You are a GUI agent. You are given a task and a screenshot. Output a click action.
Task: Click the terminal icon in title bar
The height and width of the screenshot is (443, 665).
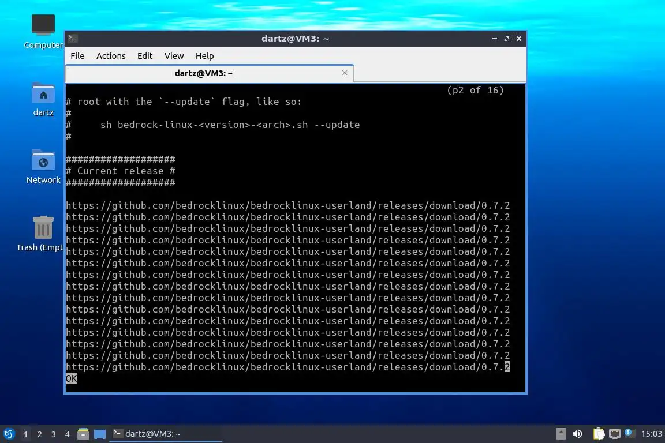(72, 39)
